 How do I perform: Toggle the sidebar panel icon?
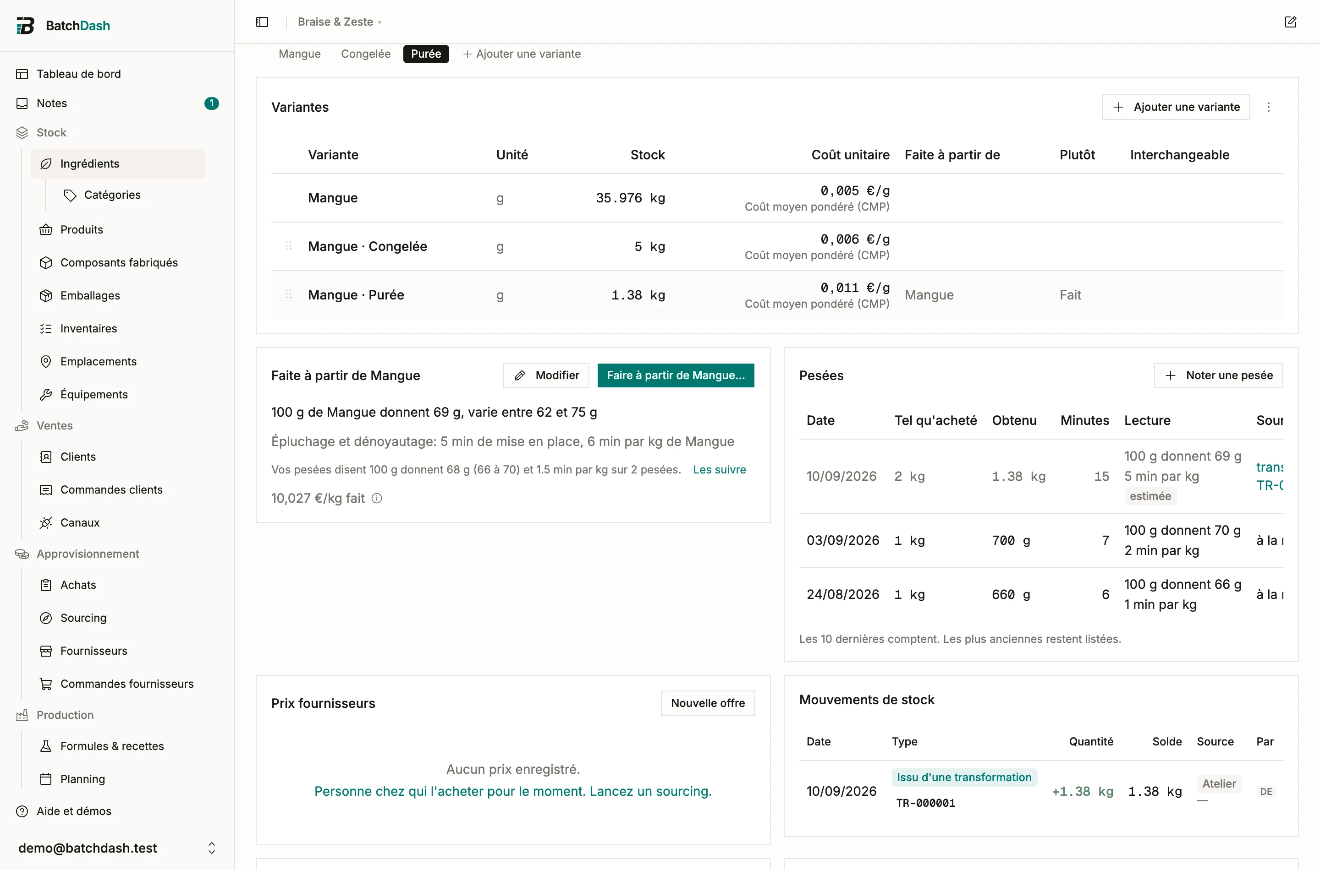click(262, 22)
